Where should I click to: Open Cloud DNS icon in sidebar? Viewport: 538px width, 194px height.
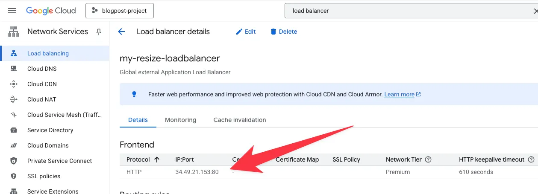[x=14, y=69]
